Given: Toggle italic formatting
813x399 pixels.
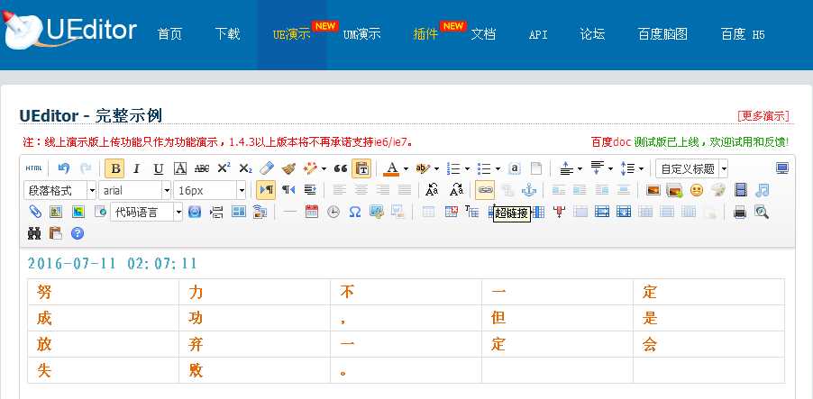Looking at the screenshot, I should (136, 168).
